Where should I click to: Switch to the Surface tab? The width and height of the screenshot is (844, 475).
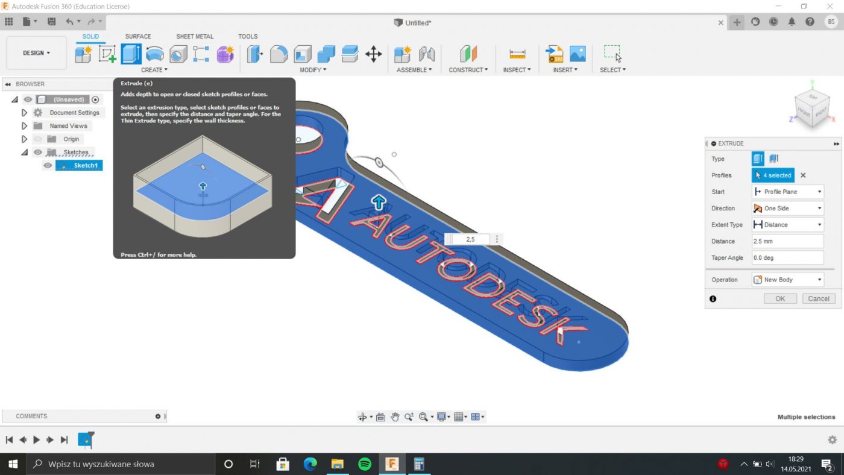[138, 36]
